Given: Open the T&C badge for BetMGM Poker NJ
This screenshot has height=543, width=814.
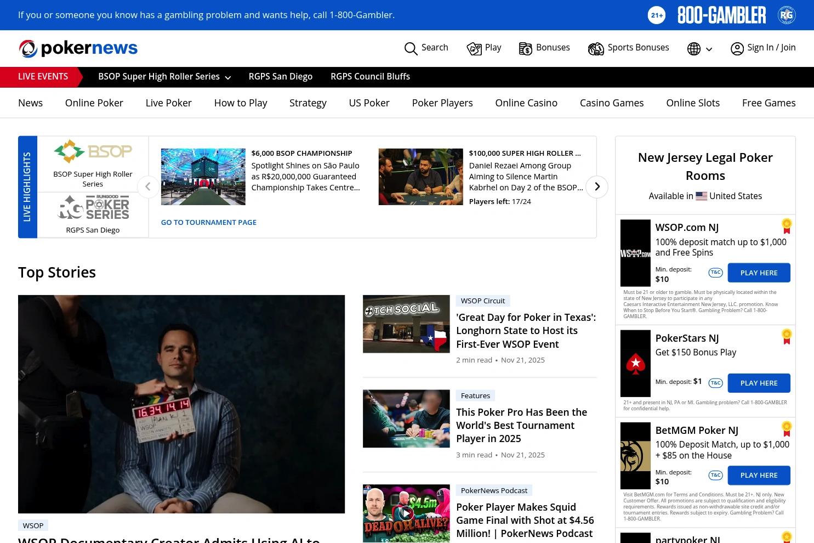Looking at the screenshot, I should (x=715, y=475).
